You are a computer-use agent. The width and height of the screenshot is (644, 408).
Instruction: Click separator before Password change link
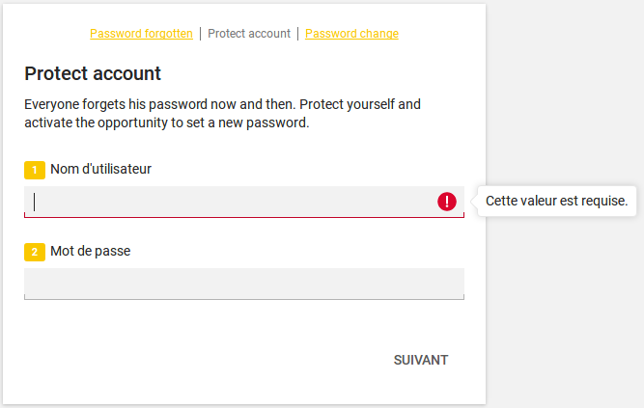(298, 34)
